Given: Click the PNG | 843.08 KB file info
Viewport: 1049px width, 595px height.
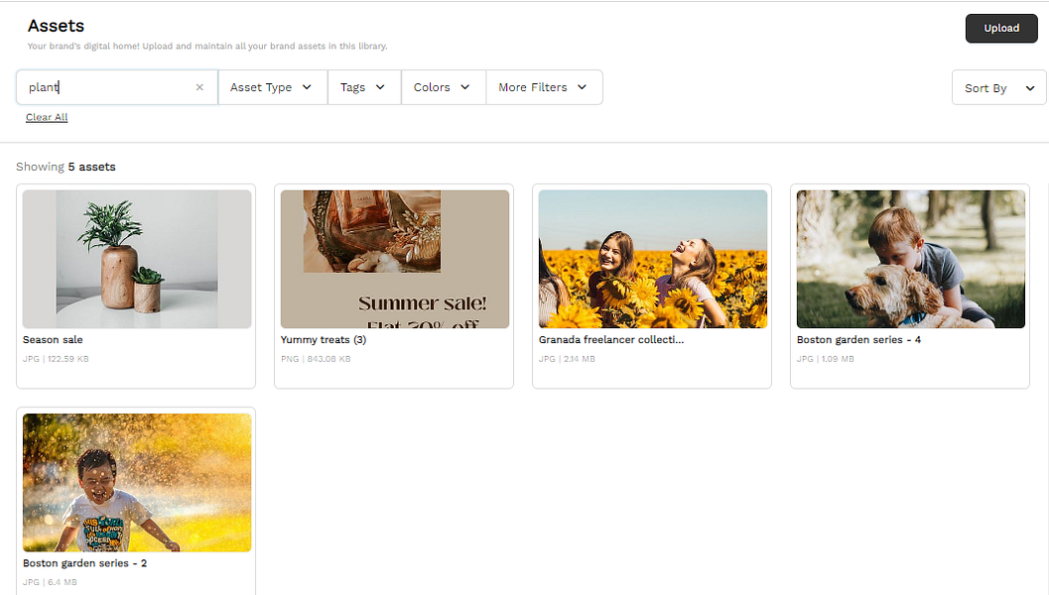Looking at the screenshot, I should [316, 359].
